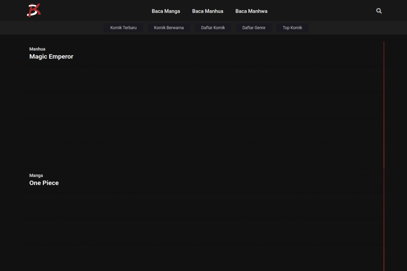Click empty header space left of Baca Manga

[95, 11]
